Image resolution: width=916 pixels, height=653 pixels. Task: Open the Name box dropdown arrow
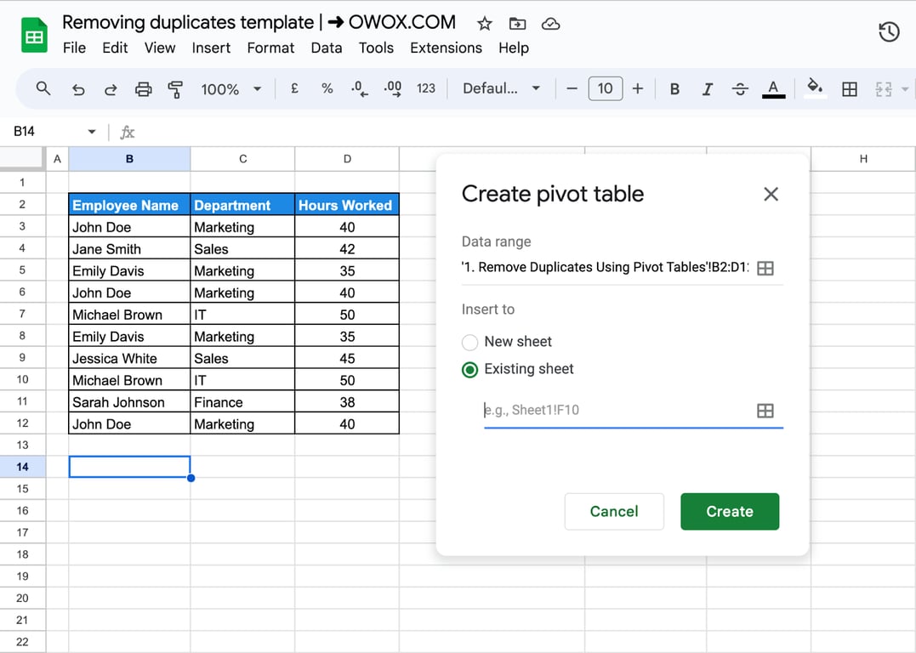click(92, 132)
